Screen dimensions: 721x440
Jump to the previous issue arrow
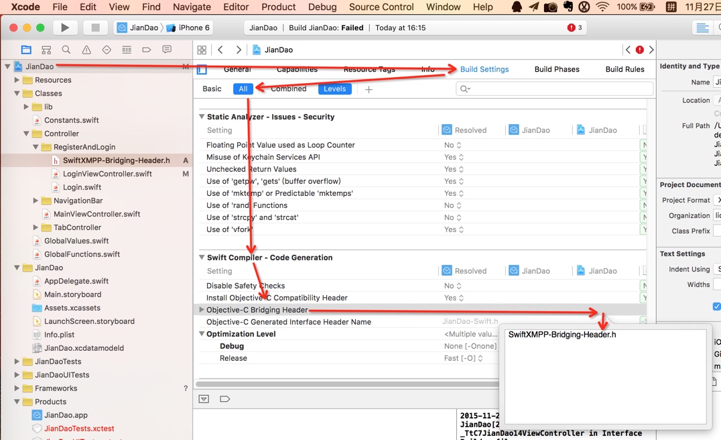[x=628, y=50]
